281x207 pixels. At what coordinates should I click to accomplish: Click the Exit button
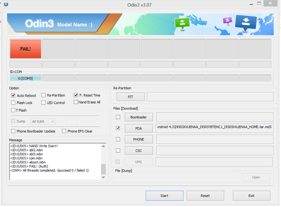[252, 196]
